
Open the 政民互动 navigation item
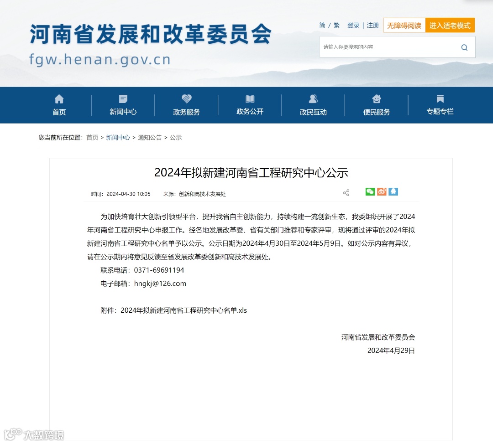pyautogui.click(x=313, y=112)
